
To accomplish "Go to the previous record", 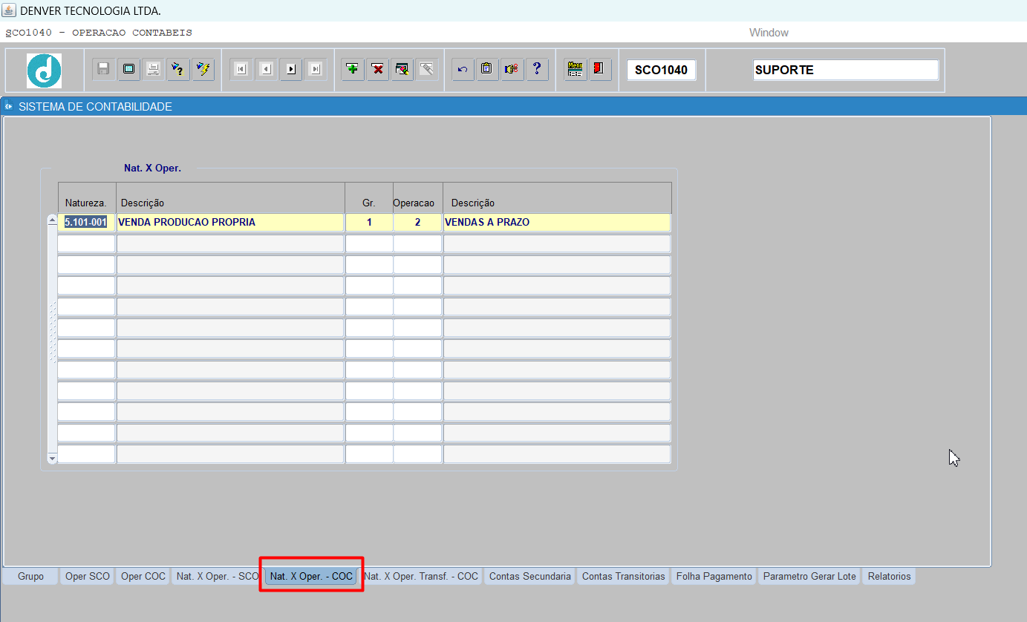I will (x=266, y=69).
